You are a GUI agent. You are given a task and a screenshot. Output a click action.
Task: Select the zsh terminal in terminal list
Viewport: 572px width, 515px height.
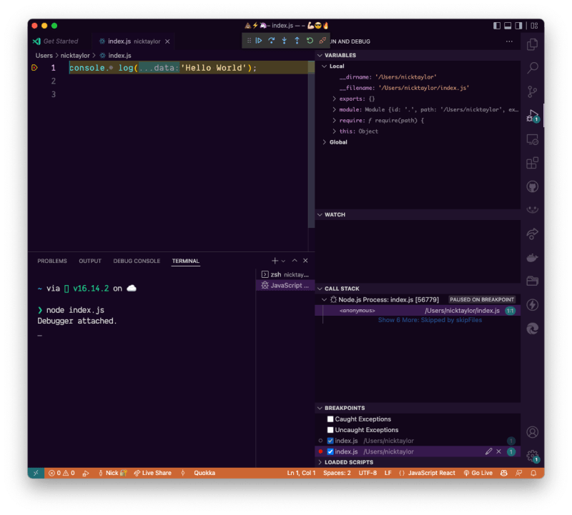285,274
